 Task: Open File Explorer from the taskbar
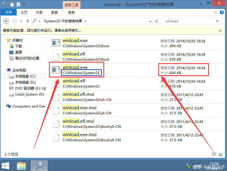click(x=21, y=166)
